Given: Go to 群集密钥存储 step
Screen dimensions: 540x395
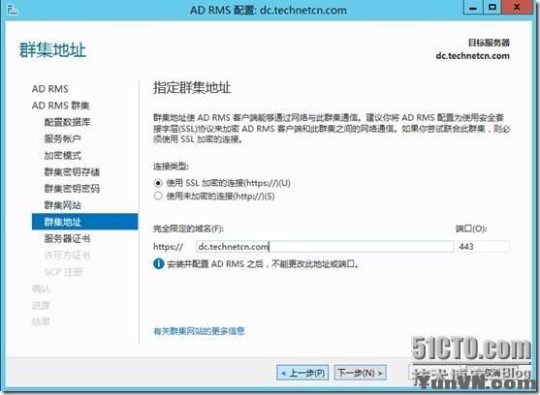Looking at the screenshot, I should coord(72,172).
